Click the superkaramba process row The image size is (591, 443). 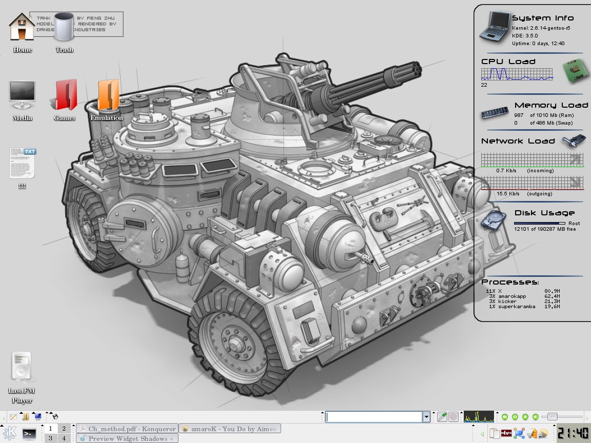point(524,307)
